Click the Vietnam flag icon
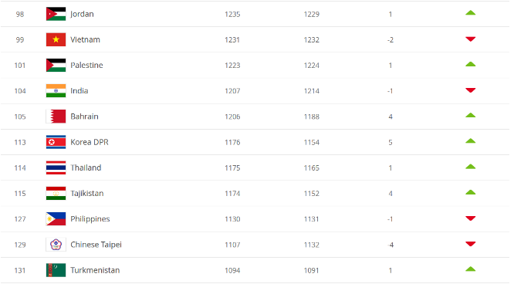 (56, 39)
